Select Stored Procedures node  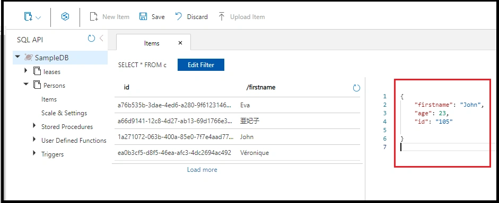coord(67,127)
